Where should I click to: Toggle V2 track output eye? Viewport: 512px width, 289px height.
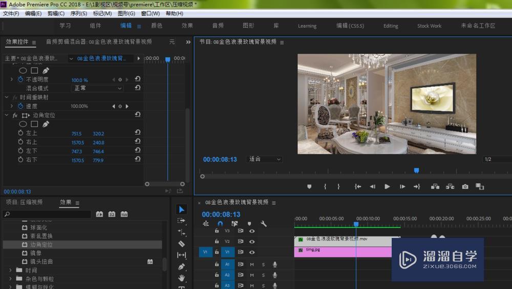coord(252,242)
